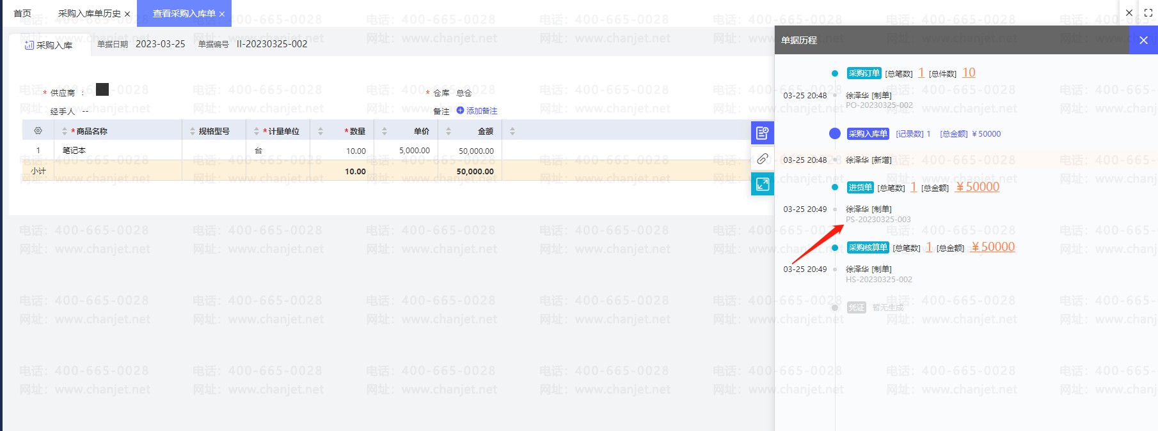This screenshot has height=431, width=1158.
Task: Sort by 计量单位 column arrows
Action: point(257,132)
